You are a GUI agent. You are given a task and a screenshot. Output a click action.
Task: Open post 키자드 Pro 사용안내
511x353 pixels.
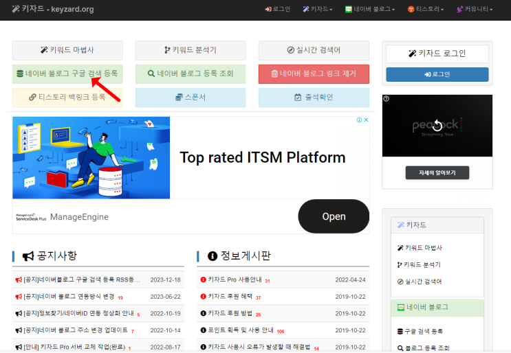[235, 280]
